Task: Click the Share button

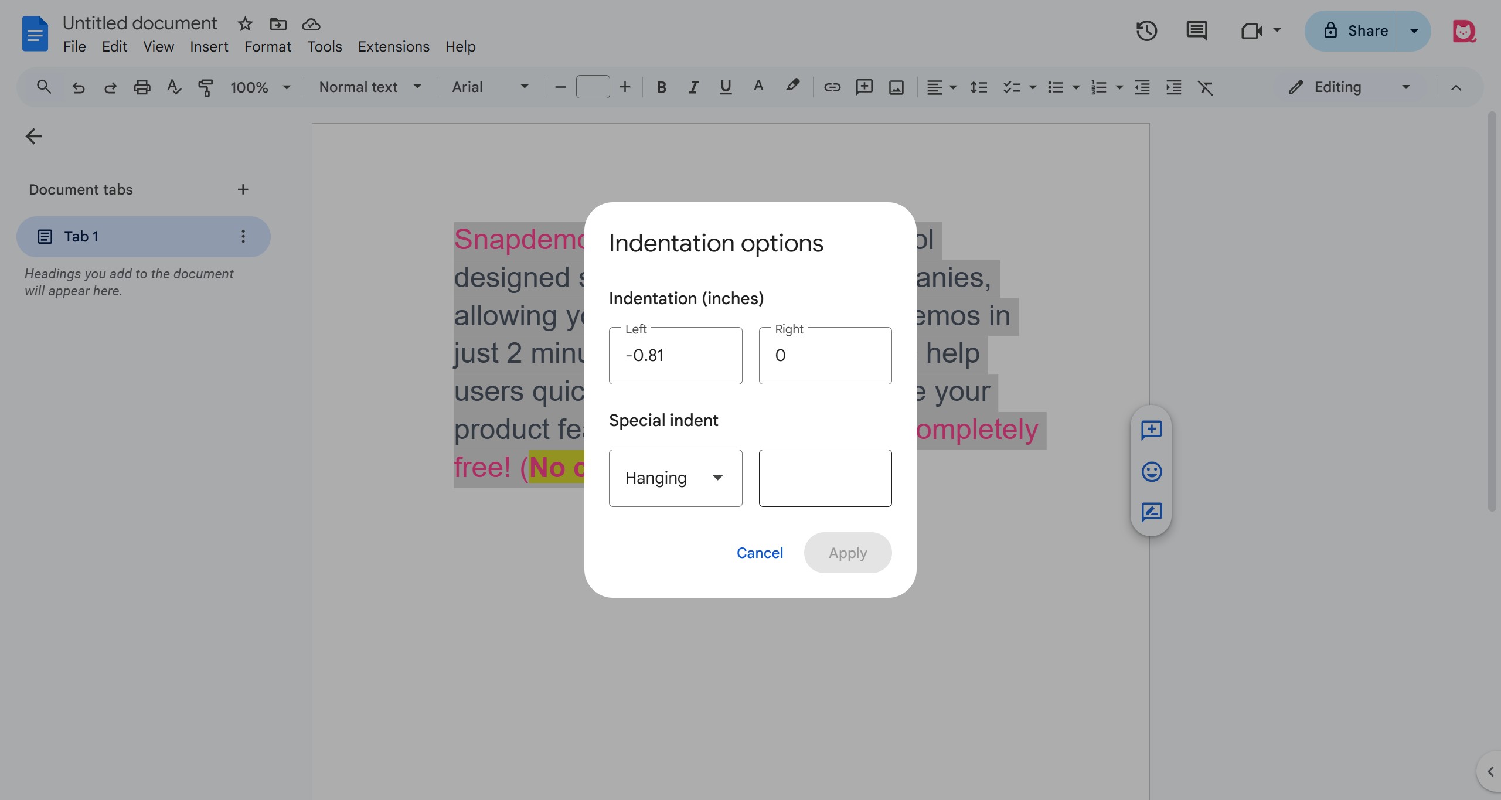Action: pyautogui.click(x=1352, y=30)
